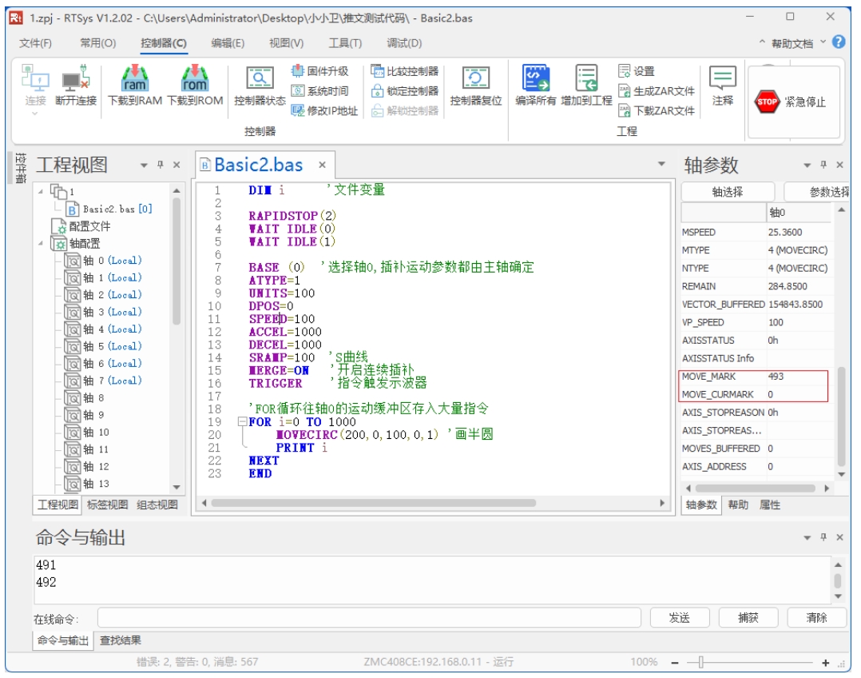Click 锁定控制器 lock controller
861x678 pixels.
tap(405, 90)
